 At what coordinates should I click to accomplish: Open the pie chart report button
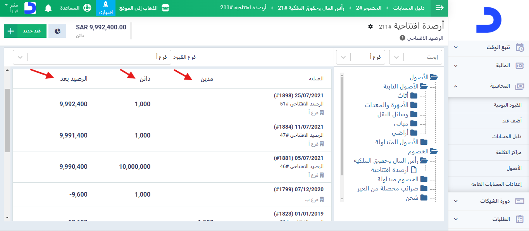tap(57, 31)
